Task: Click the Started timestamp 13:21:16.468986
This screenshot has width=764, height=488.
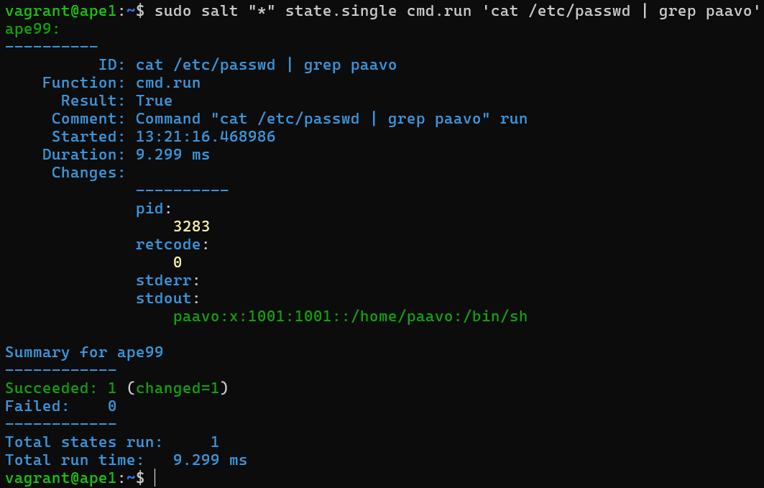Action: point(206,137)
